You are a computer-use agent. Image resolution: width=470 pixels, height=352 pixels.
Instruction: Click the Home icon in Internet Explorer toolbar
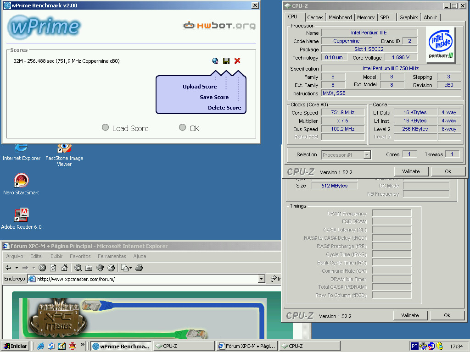(64, 268)
